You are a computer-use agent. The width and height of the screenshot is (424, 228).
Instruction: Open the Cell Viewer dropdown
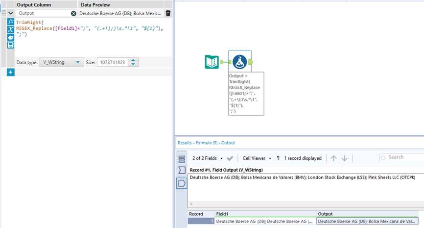point(257,158)
